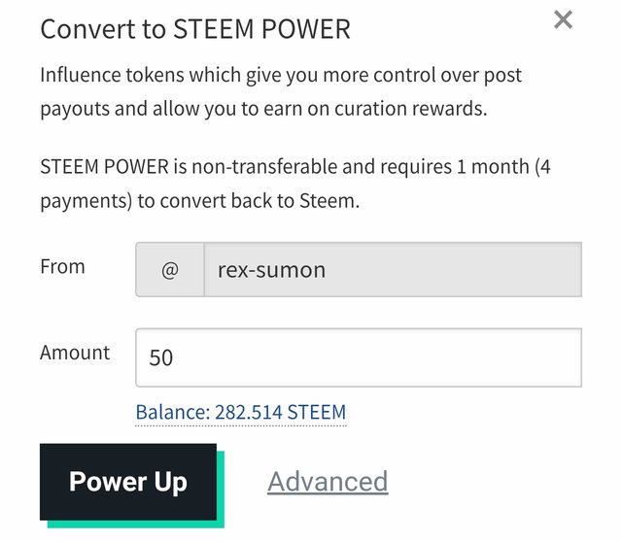Click empty space right of 50 in Amount
Image resolution: width=622 pixels, height=542 pixels.
[389, 357]
